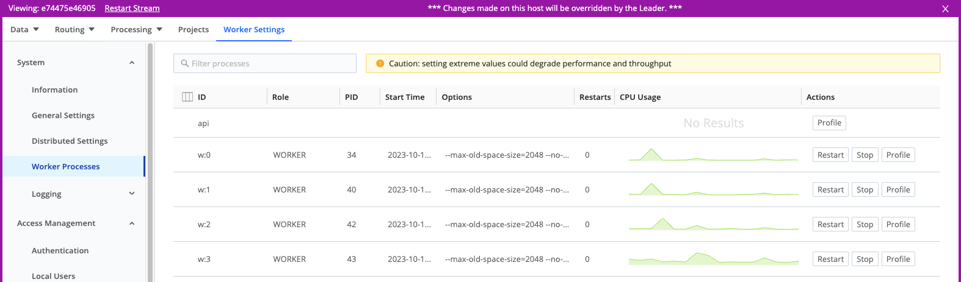Collapse the System section

tap(132, 63)
